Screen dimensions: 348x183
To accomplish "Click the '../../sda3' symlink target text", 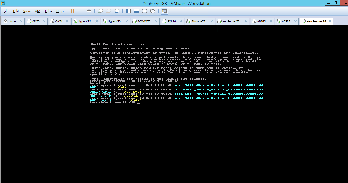I will (x=131, y=100).
